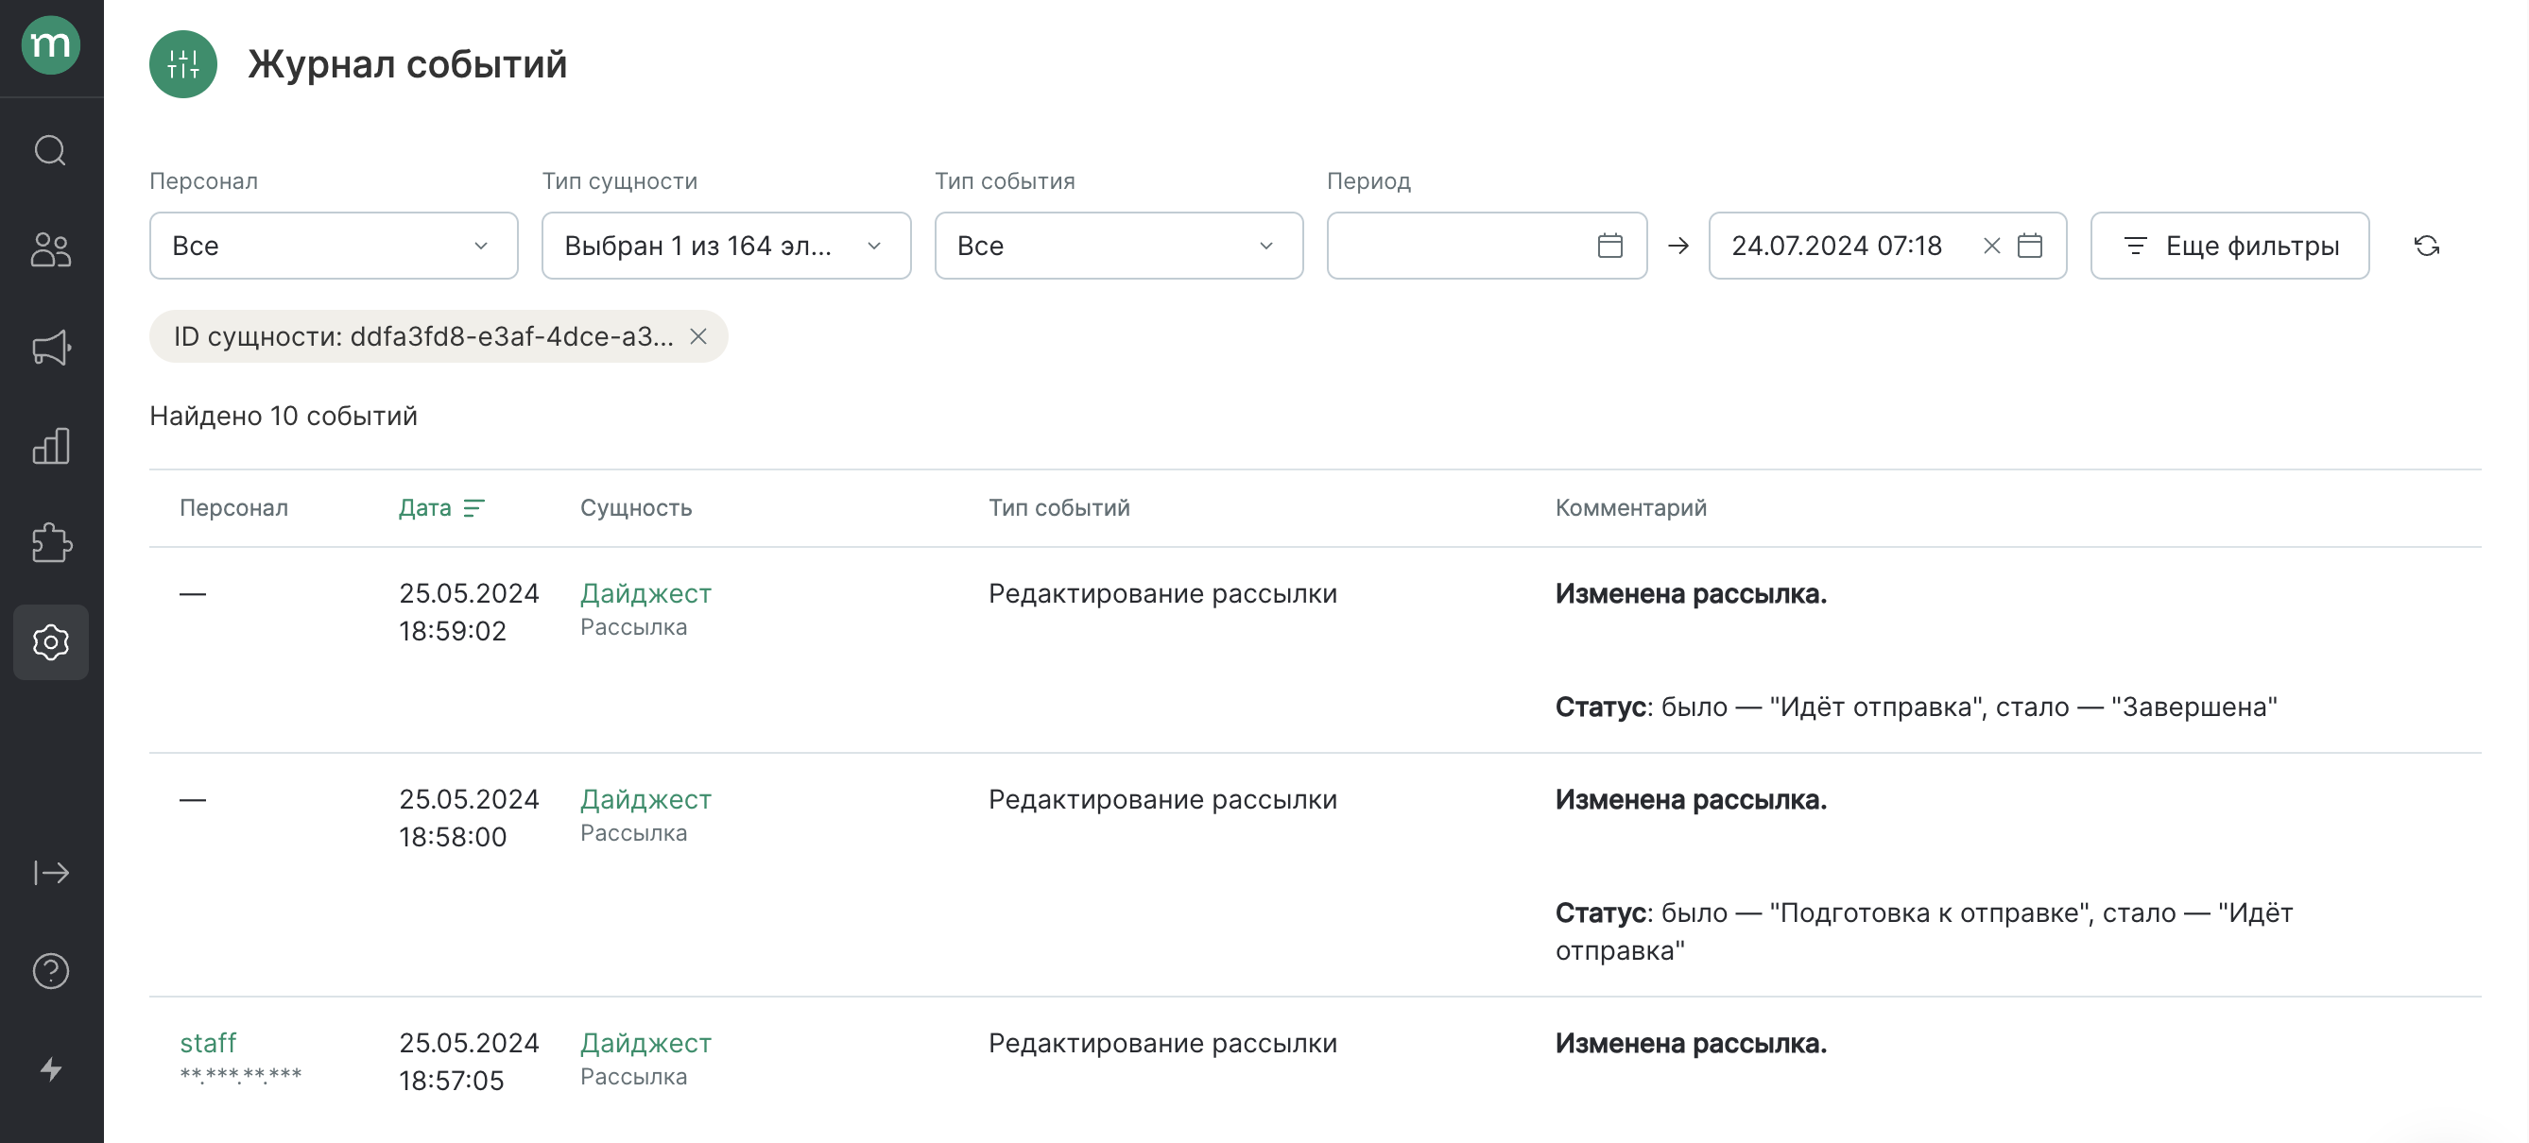2529x1143 pixels.
Task: Click the Найдено 10 событий text
Action: click(x=283, y=416)
